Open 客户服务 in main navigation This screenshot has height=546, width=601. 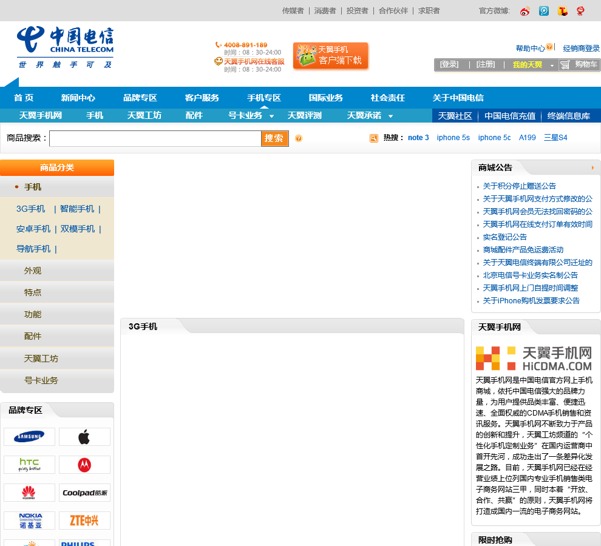pyautogui.click(x=202, y=98)
